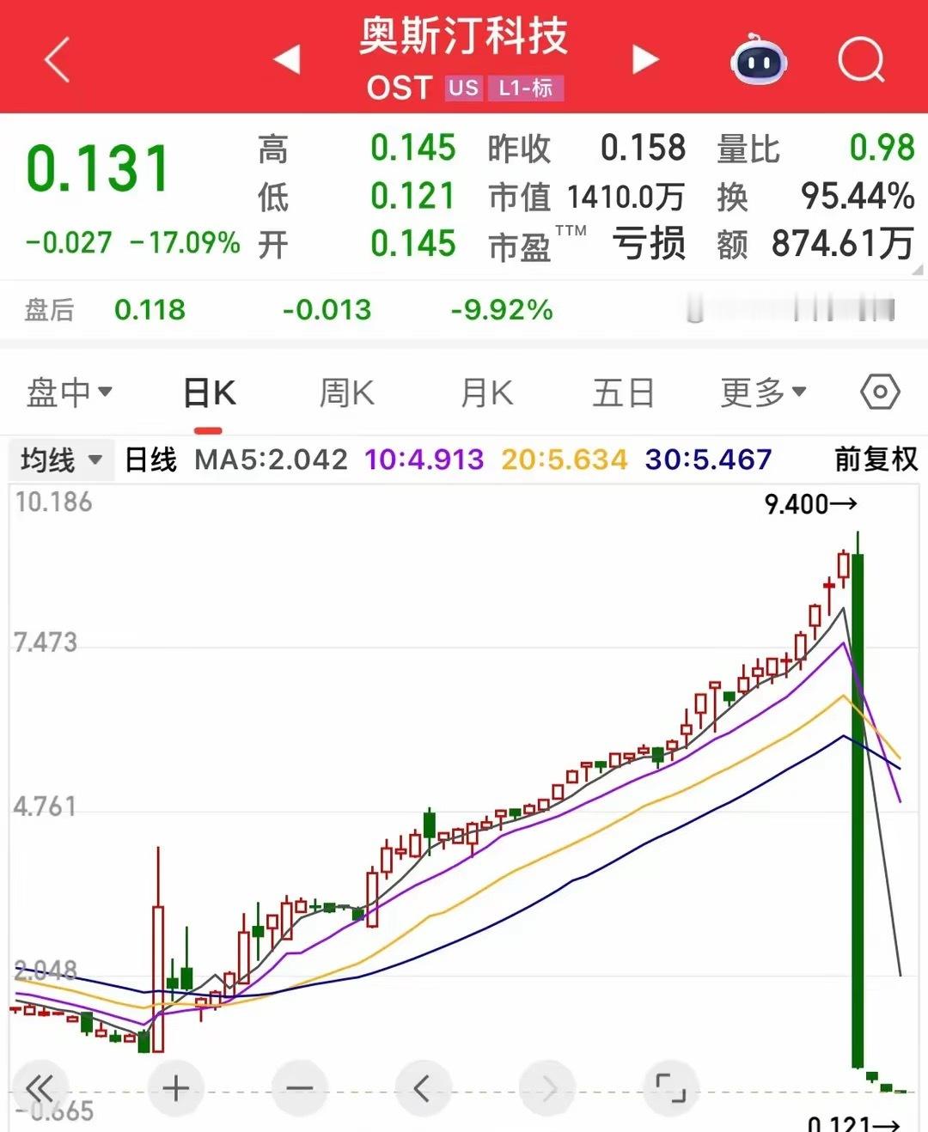928x1132 pixels.
Task: Move chart one step left
Action: [x=423, y=1089]
